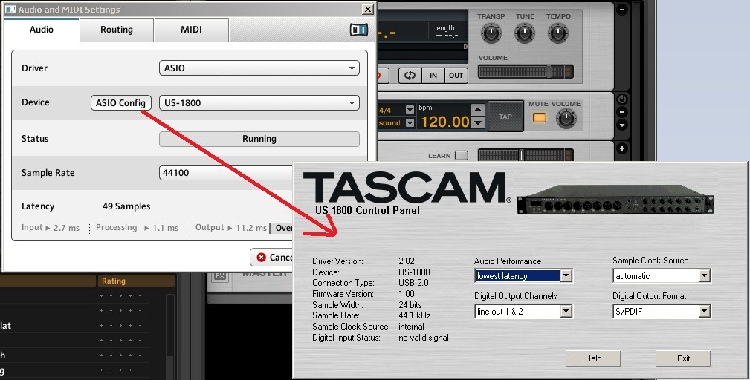Click the length display in tape deck
This screenshot has width=750, height=380.
(446, 31)
